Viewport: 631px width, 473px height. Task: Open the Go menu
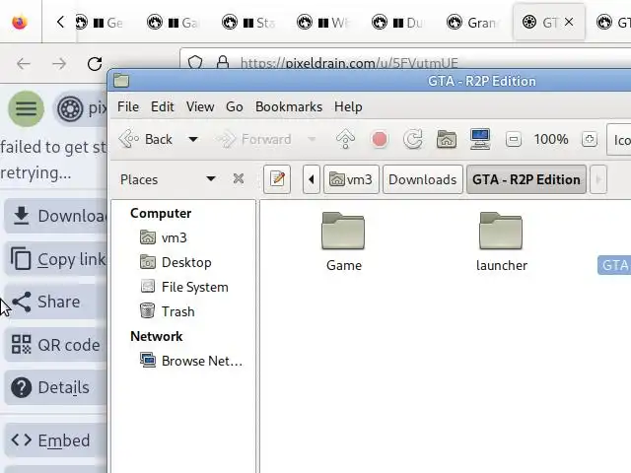point(235,106)
